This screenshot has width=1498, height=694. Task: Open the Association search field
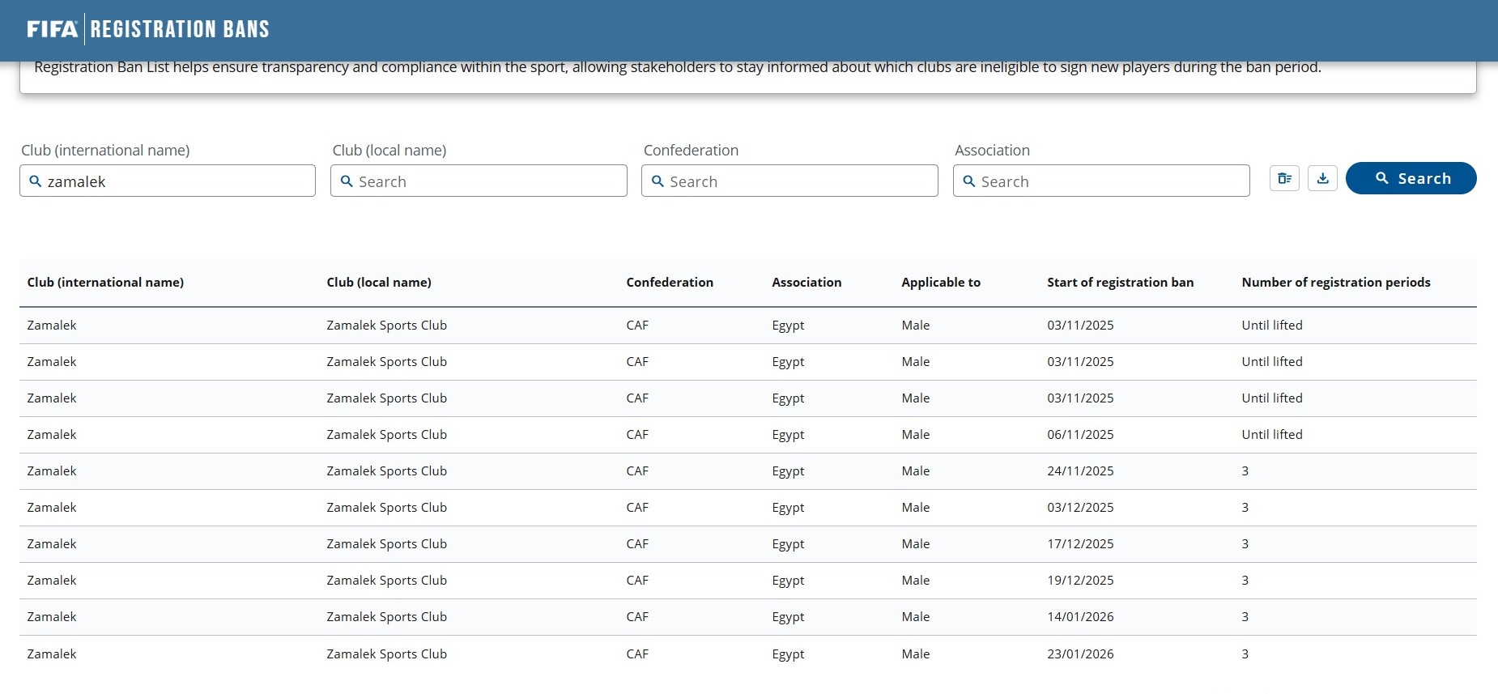click(1109, 181)
